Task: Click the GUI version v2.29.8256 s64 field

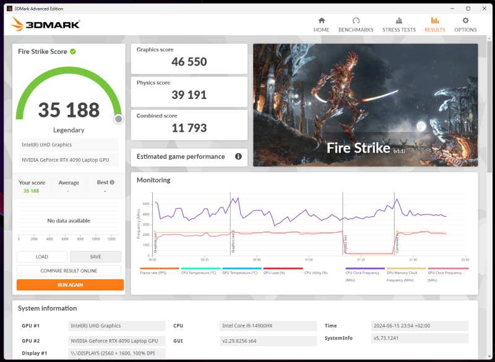Action: coord(268,341)
